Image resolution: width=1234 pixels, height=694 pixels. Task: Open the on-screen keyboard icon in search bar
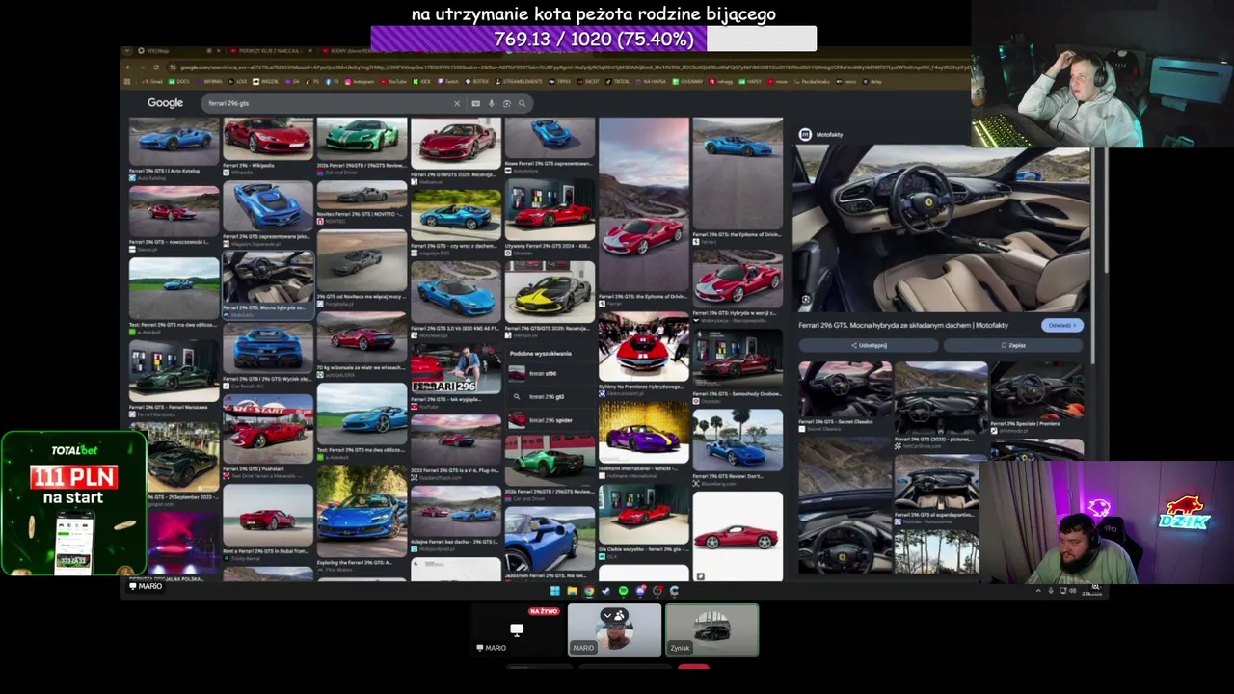(475, 103)
